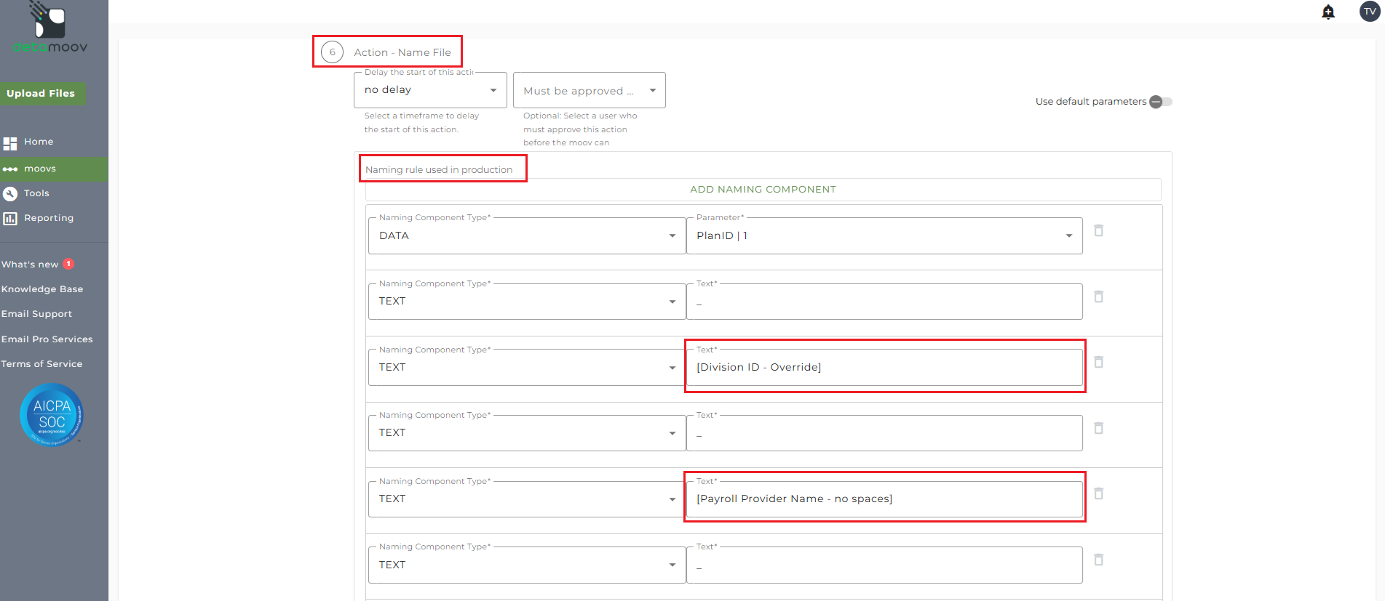1385x601 pixels.
Task: Click ADD NAMING COMPONENT button
Action: 763,190
